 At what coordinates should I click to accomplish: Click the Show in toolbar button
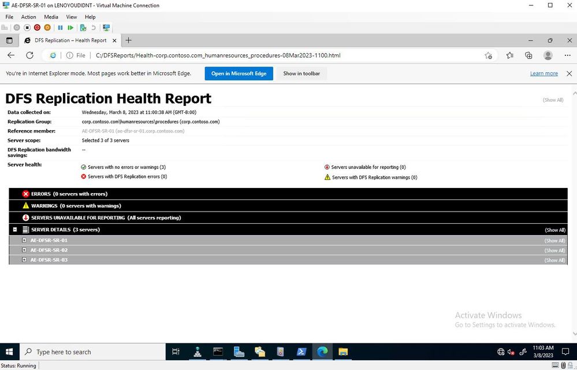301,73
